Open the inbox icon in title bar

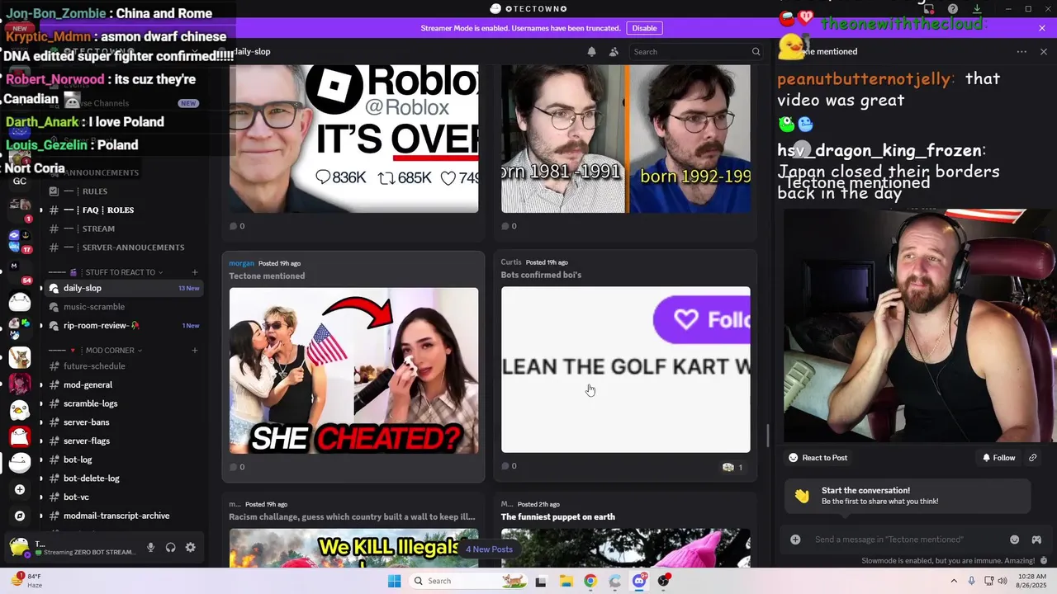click(929, 9)
